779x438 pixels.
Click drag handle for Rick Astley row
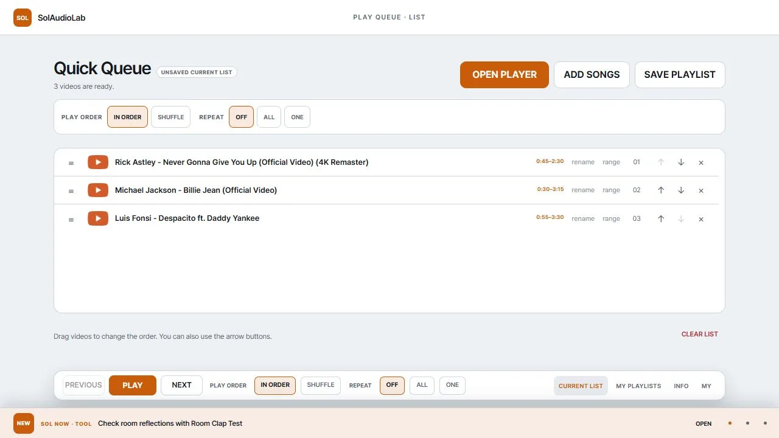tap(71, 163)
